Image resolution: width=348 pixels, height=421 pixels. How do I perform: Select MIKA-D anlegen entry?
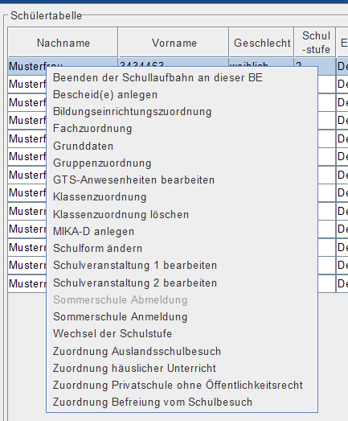[x=182, y=232]
